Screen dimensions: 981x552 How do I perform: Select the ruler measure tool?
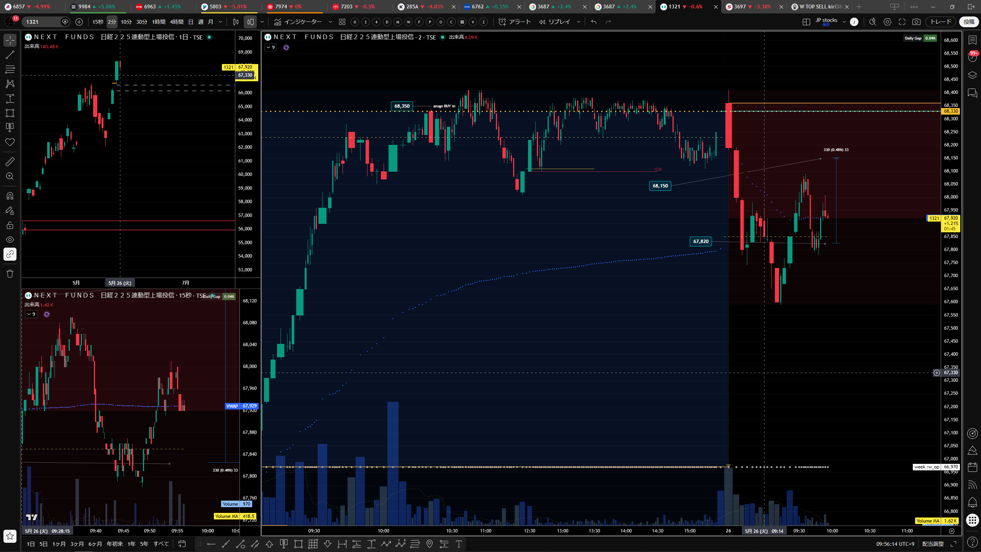[10, 162]
